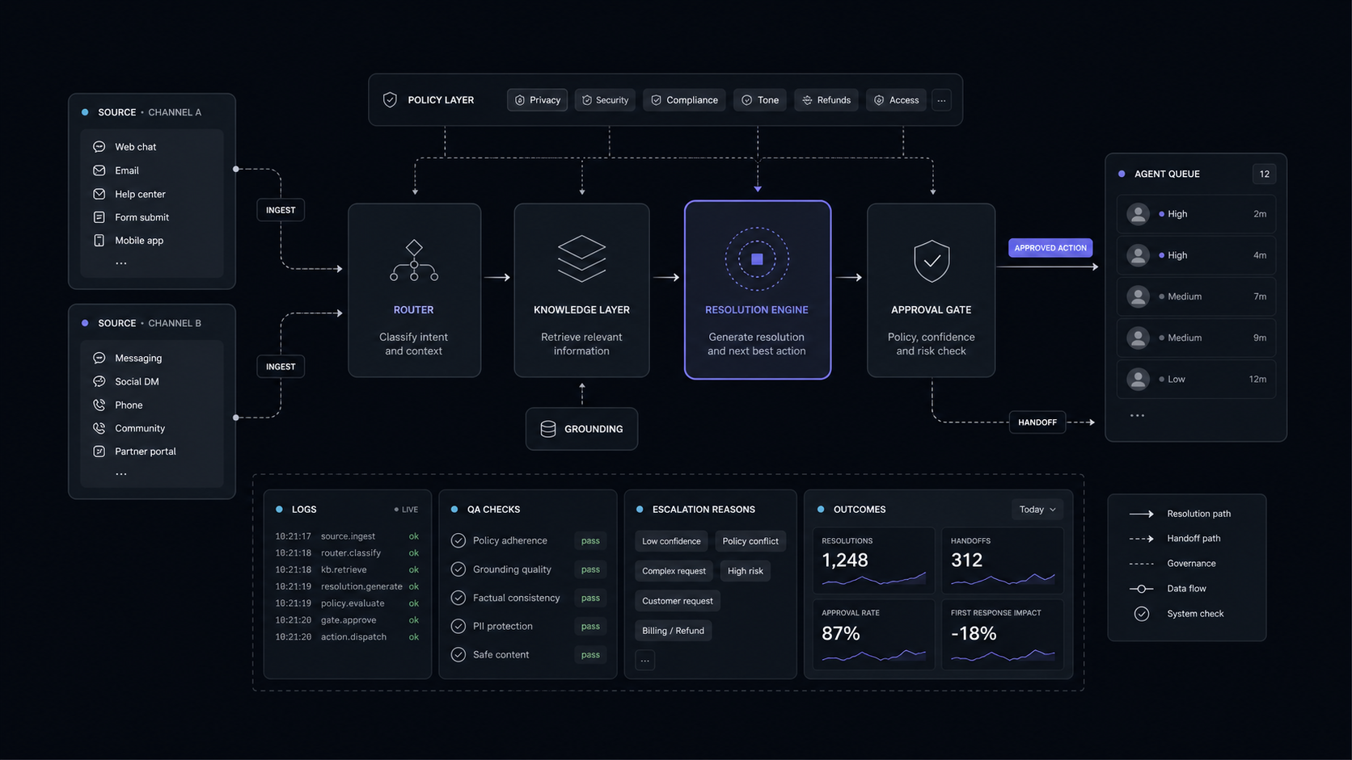Toggle the Safe content check circle
The image size is (1352, 760).
click(458, 655)
